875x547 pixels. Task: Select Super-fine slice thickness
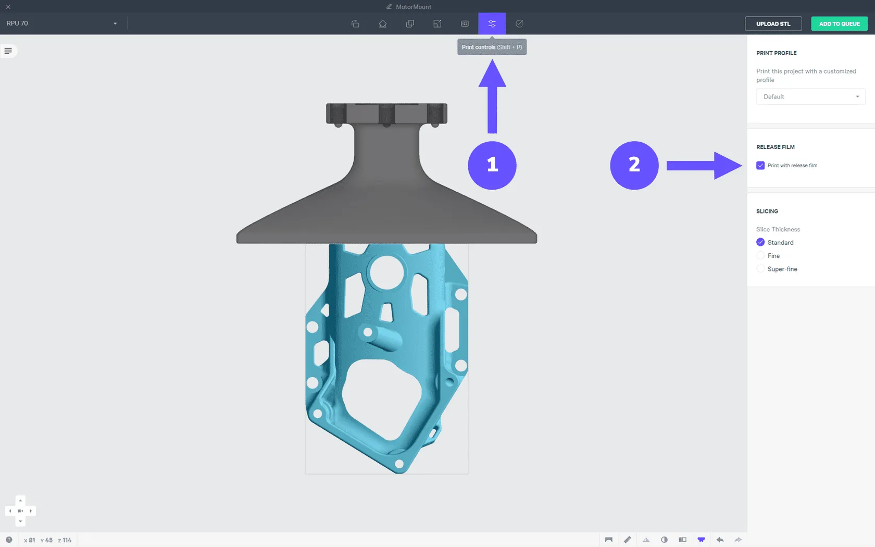(760, 269)
